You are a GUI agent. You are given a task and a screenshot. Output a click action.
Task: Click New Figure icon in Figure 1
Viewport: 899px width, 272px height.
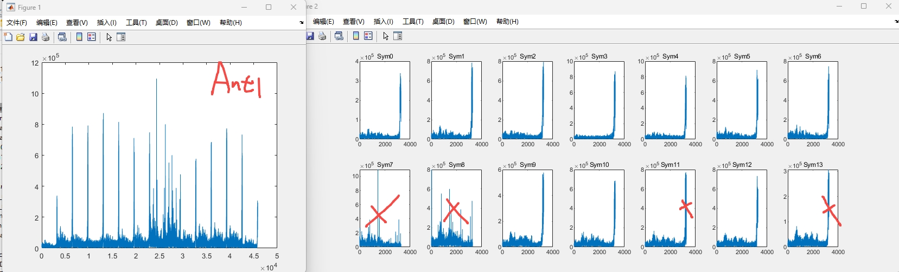(8, 37)
